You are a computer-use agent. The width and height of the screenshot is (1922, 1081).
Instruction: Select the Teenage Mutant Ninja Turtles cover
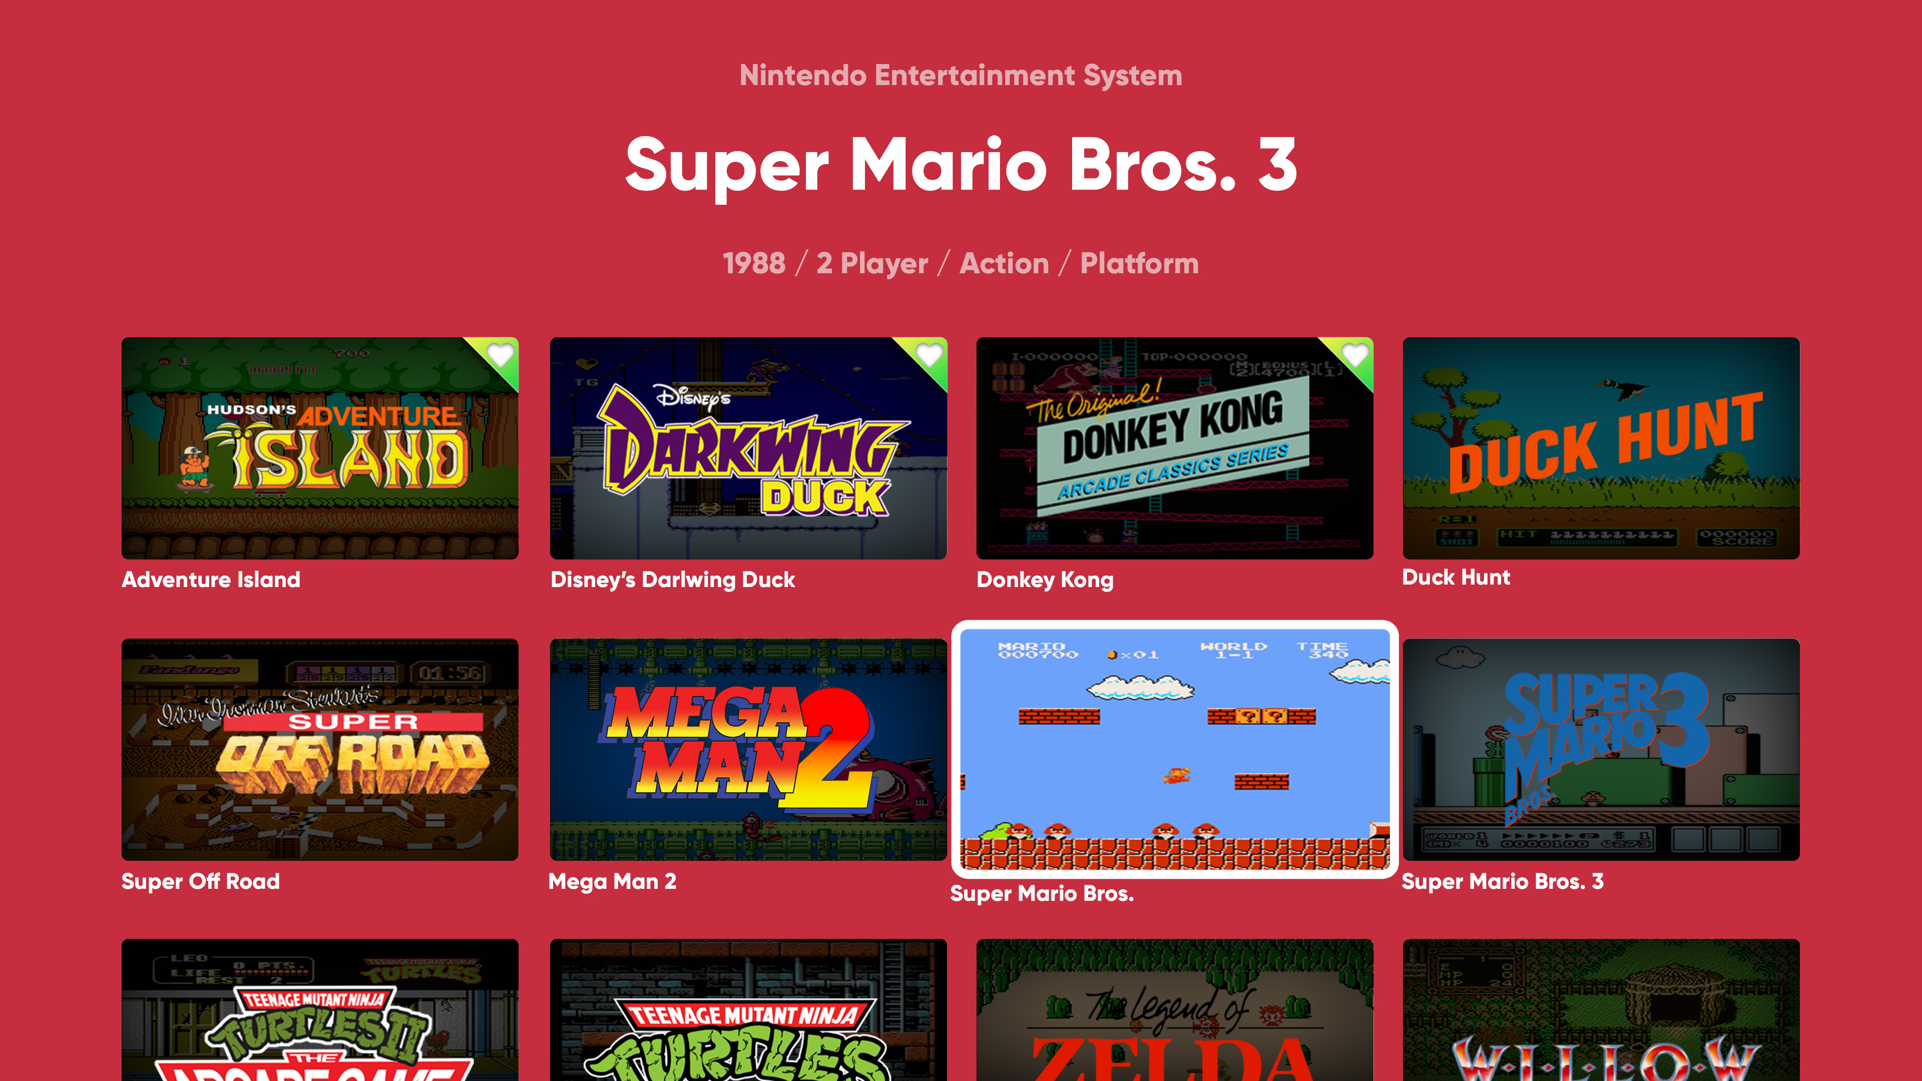click(x=748, y=1010)
